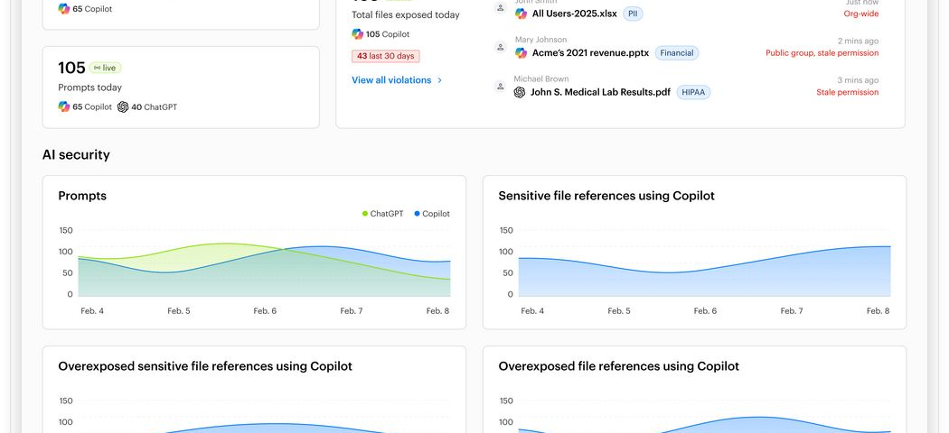Click Feb. 7 label on Sensitive file references chart
Image resolution: width=949 pixels, height=433 pixels.
pyautogui.click(x=792, y=311)
